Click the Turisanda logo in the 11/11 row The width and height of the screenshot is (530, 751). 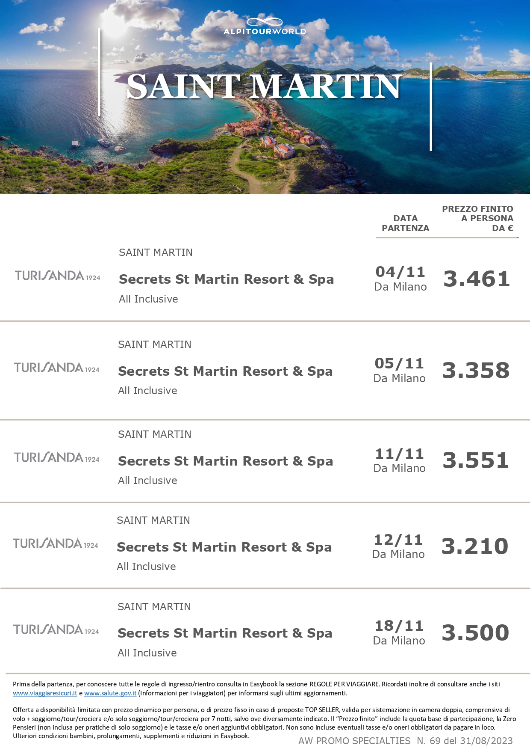click(57, 457)
